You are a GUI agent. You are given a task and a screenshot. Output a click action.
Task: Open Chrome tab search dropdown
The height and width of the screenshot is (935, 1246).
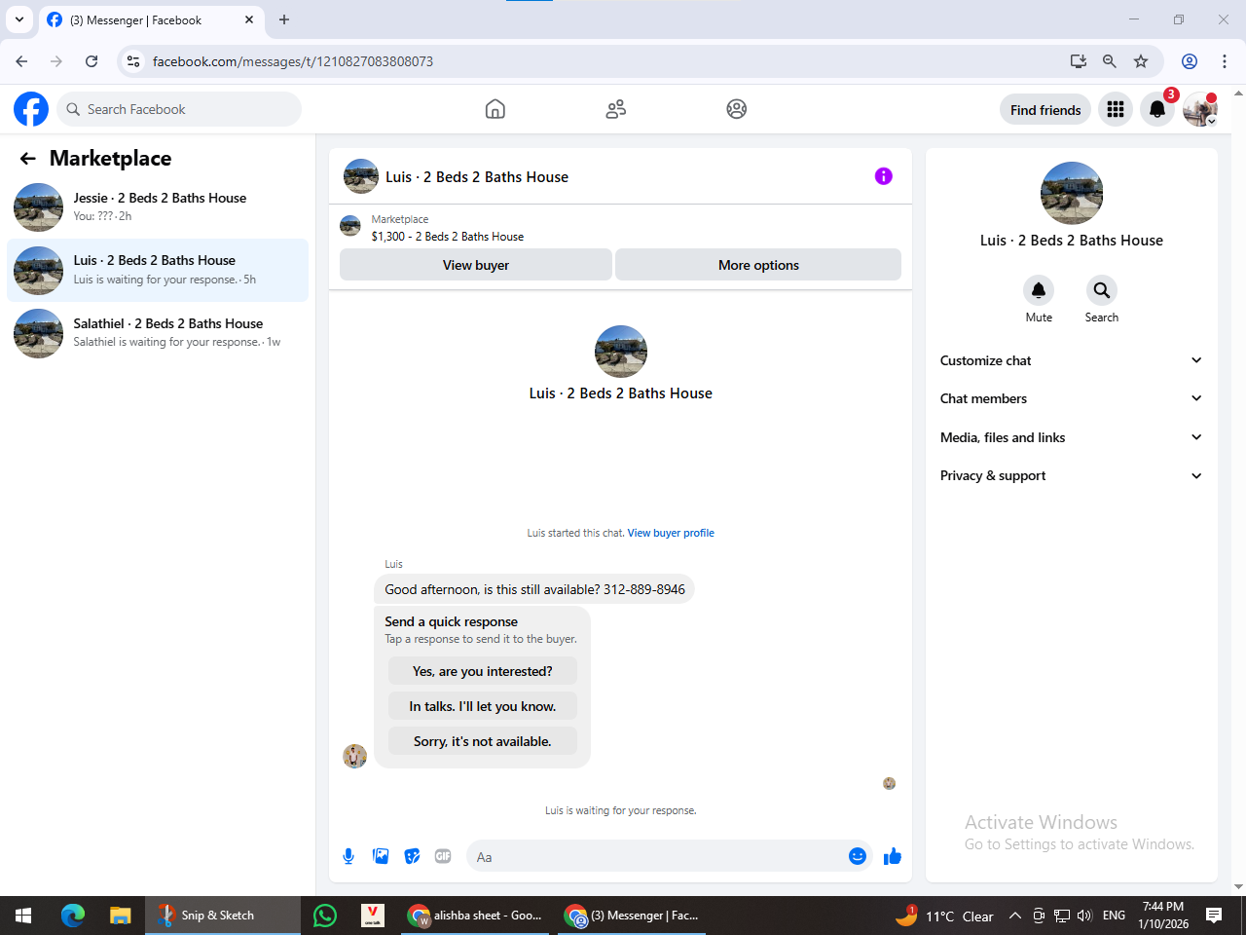point(19,19)
